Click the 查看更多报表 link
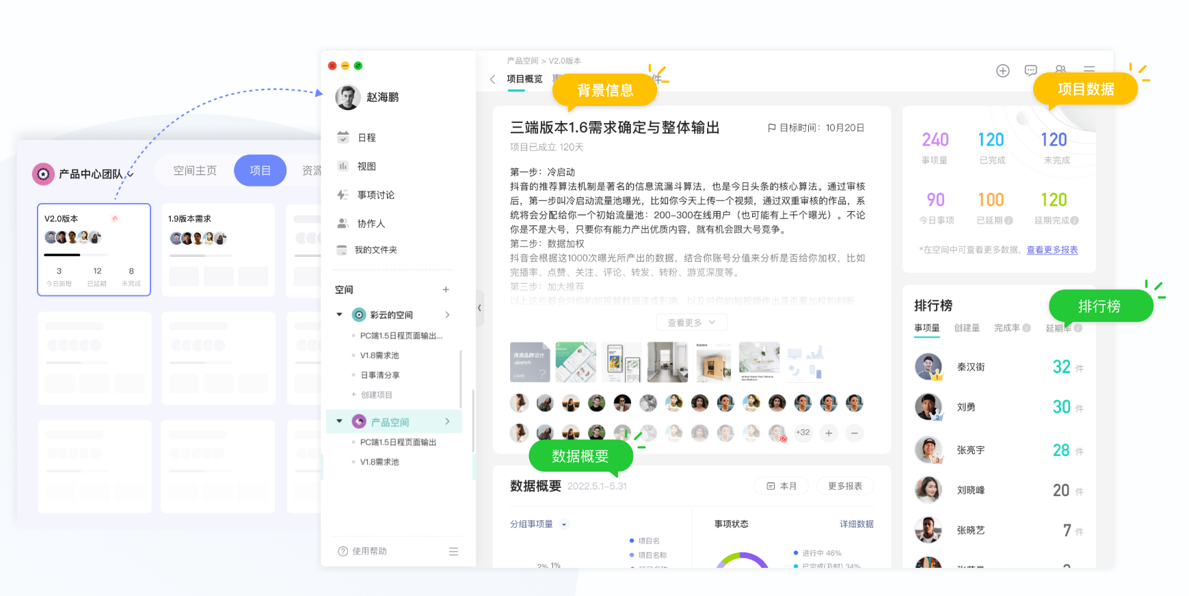Image resolution: width=1189 pixels, height=596 pixels. (1052, 250)
